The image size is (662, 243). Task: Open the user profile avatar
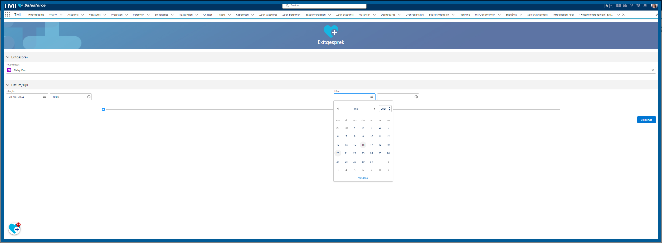point(654,6)
